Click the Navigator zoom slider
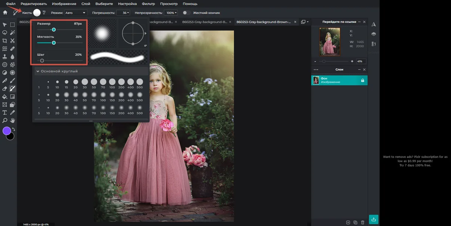This screenshot has height=226, width=451. click(x=333, y=61)
